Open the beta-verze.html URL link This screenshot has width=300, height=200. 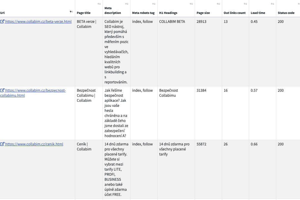38,22
